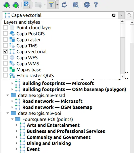
Task: Collapse the layer type combo box arrow
Action: (121, 15)
